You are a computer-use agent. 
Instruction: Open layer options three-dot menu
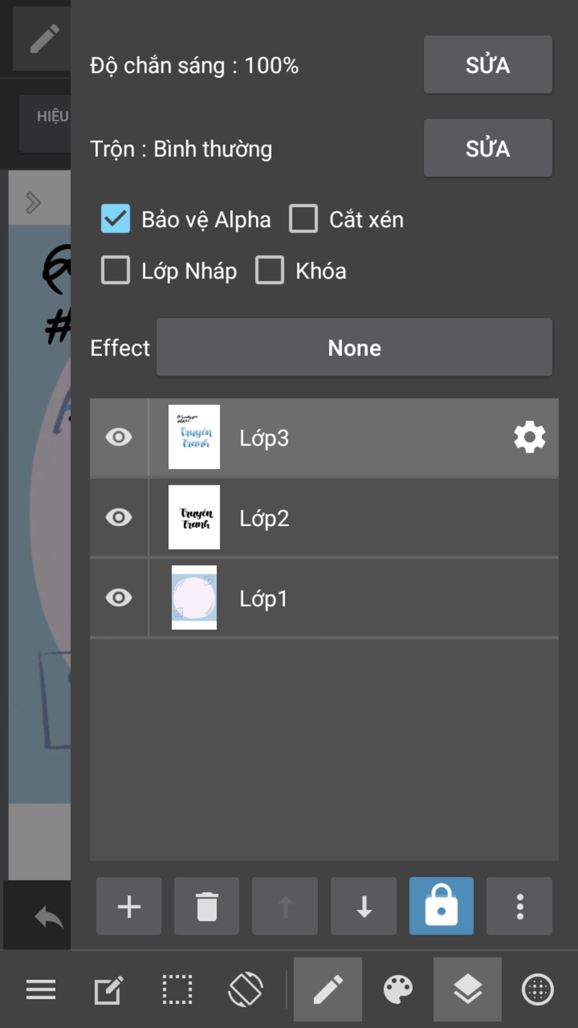click(x=519, y=906)
